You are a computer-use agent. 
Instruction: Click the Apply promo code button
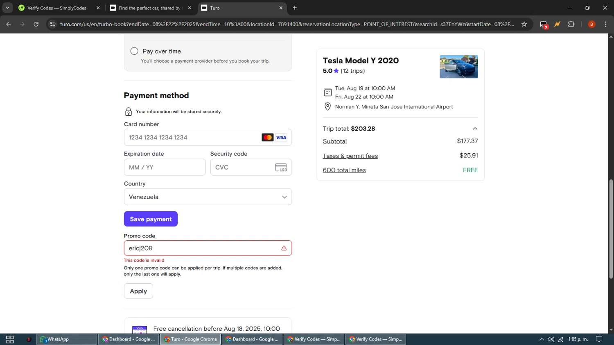pyautogui.click(x=138, y=291)
